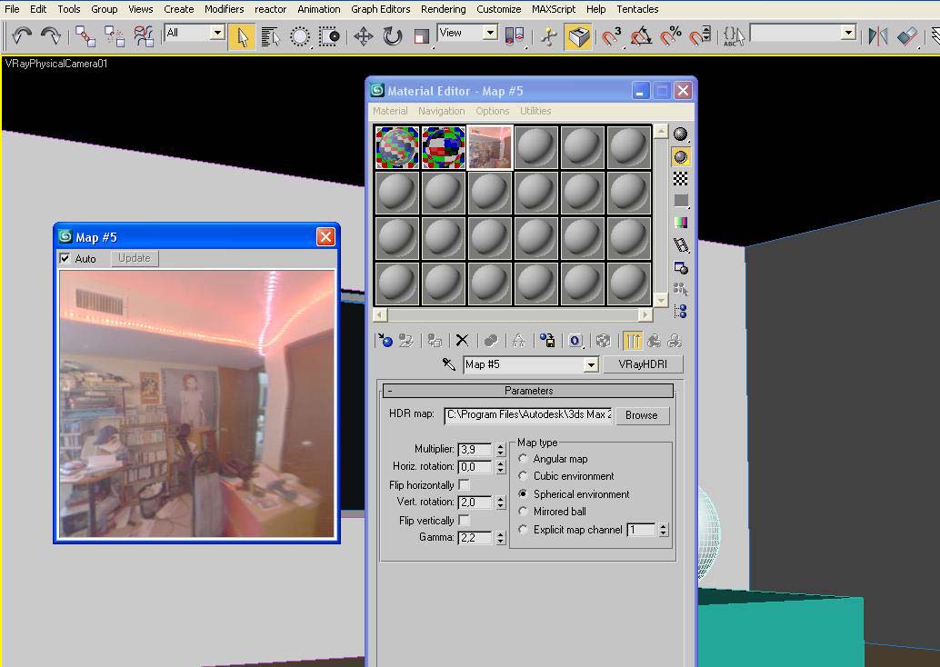
Task: Open named selection sets dropdown
Action: pyautogui.click(x=847, y=33)
